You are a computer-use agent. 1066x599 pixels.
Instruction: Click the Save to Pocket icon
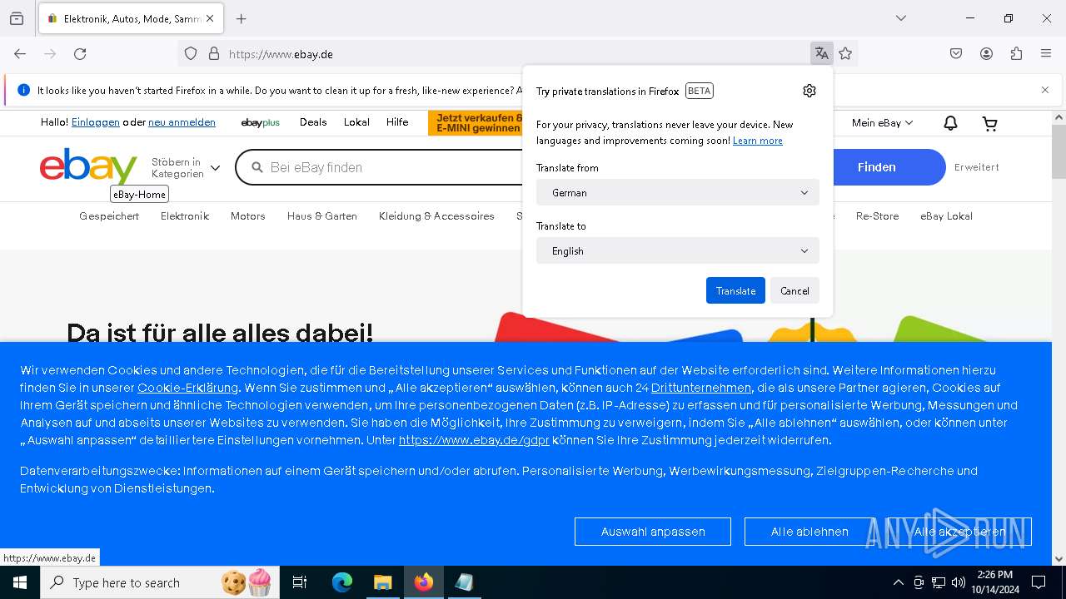tap(956, 54)
